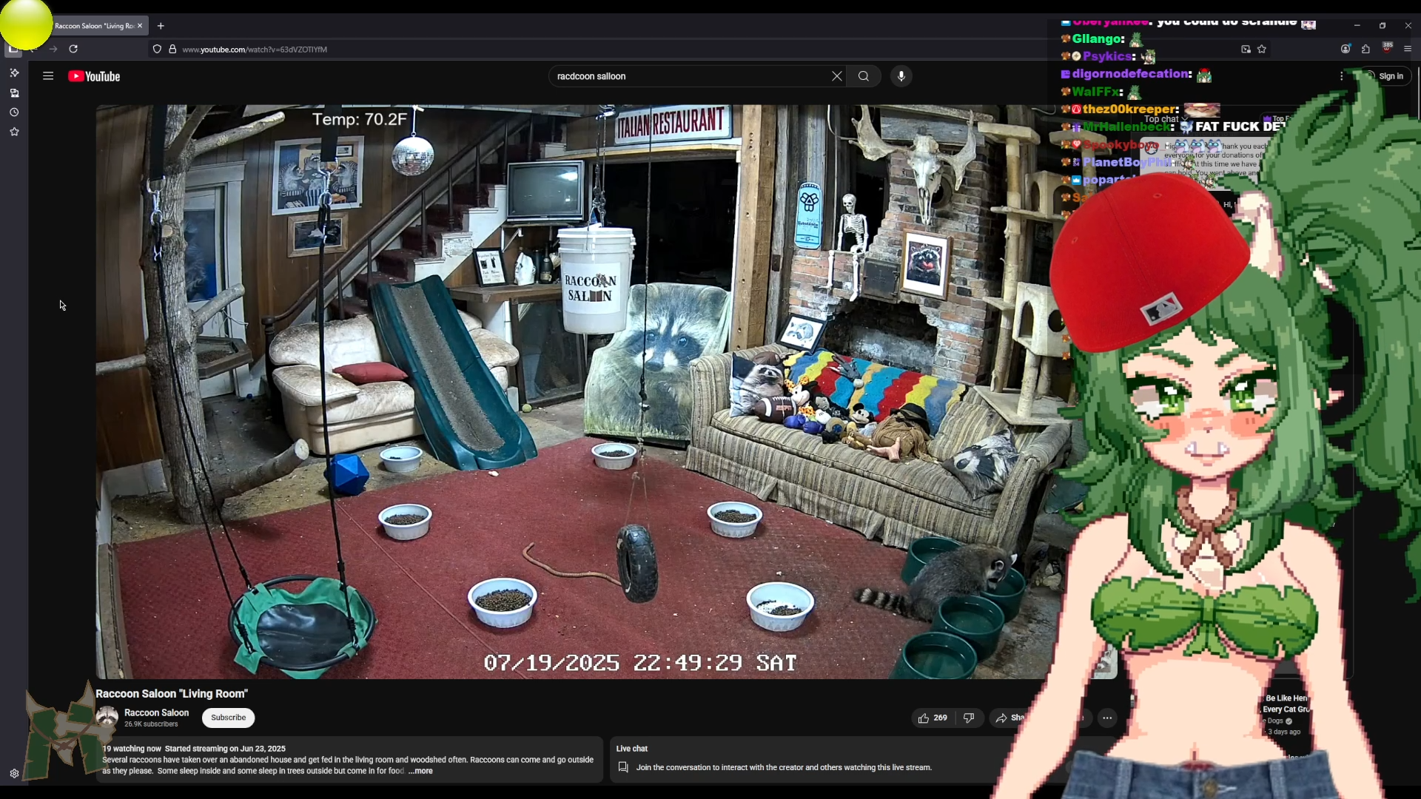Open a new browser tab
Viewport: 1421px width, 799px height.
pos(161,26)
